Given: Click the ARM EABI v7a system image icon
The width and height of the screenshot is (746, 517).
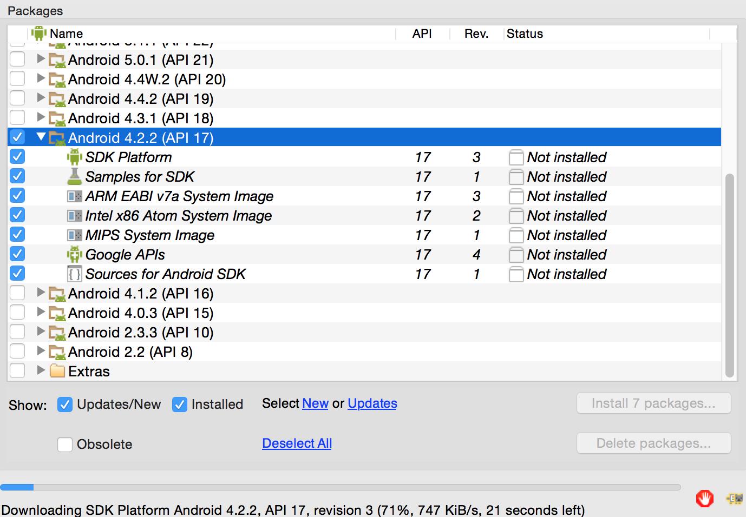Looking at the screenshot, I should point(74,196).
